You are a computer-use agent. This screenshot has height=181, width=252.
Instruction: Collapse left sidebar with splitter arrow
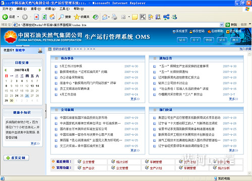point(45,111)
